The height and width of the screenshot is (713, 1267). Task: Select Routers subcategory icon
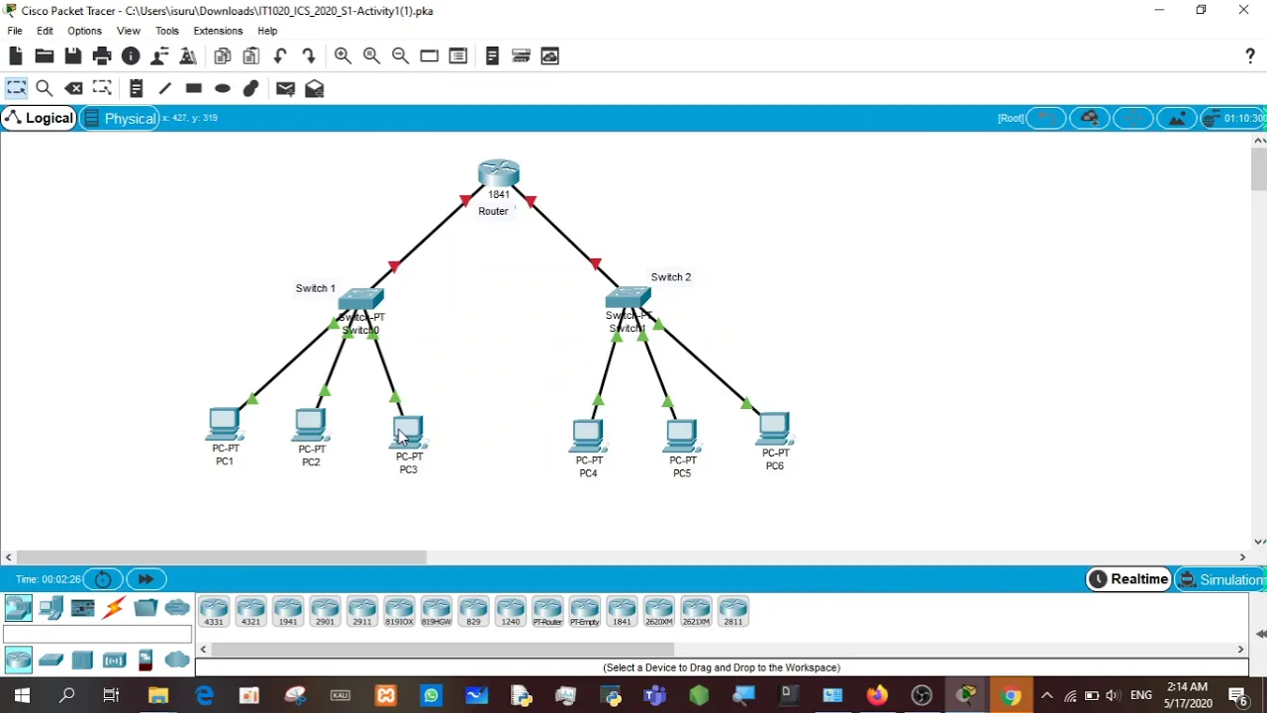19,660
